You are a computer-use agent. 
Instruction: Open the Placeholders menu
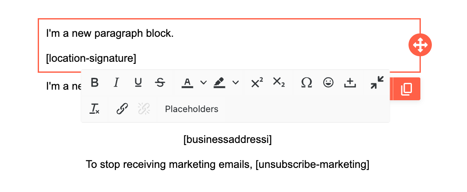tap(192, 109)
